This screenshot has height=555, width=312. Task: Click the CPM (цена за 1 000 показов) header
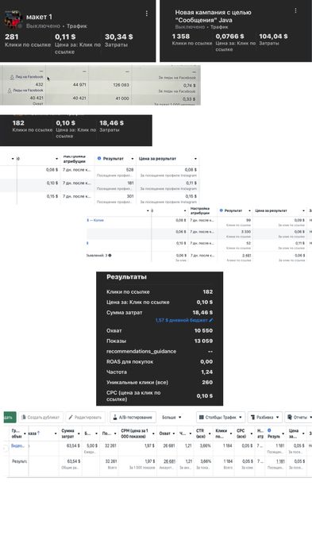point(135,434)
